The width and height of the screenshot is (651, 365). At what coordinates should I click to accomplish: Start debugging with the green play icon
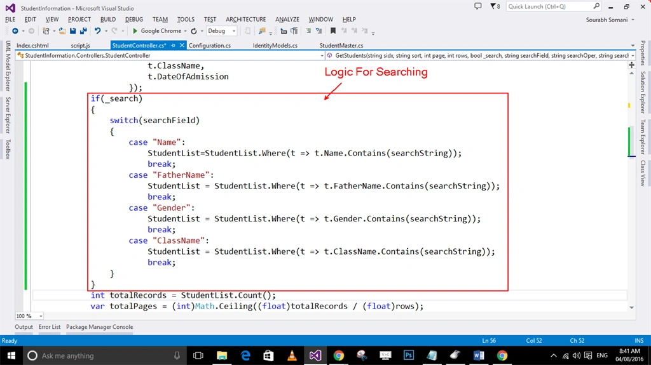pyautogui.click(x=135, y=30)
